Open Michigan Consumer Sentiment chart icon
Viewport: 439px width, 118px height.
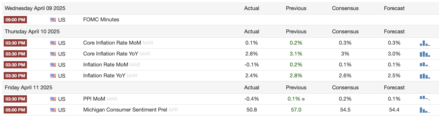[425, 110]
